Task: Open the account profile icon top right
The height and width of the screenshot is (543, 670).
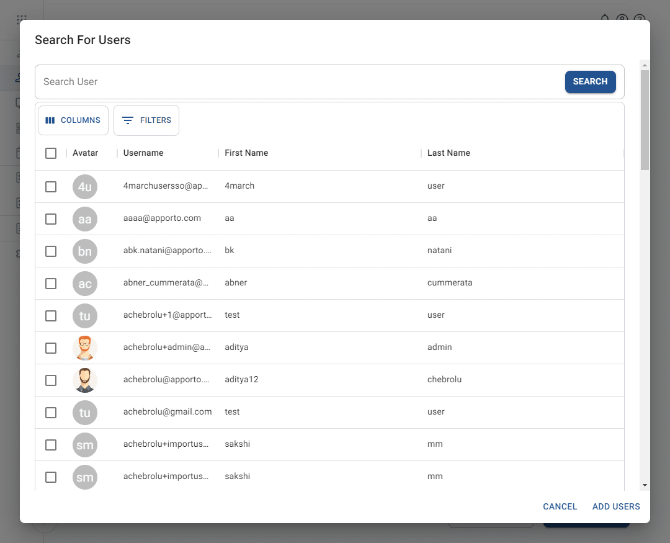Action: pyautogui.click(x=622, y=19)
